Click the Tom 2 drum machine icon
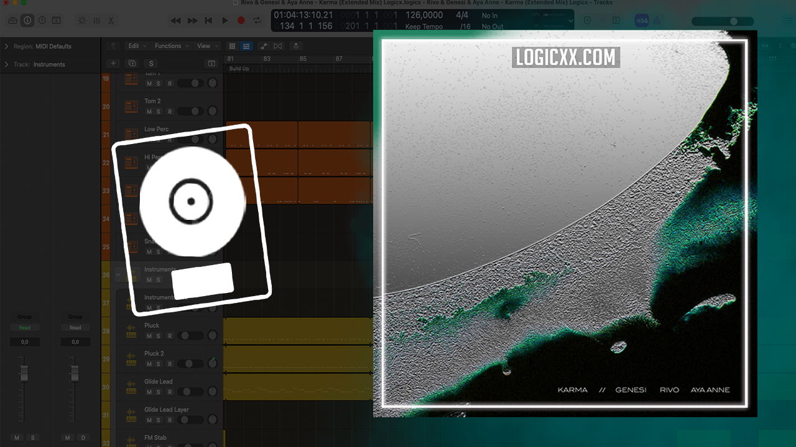Viewport: 796px width, 447px height. point(131,107)
